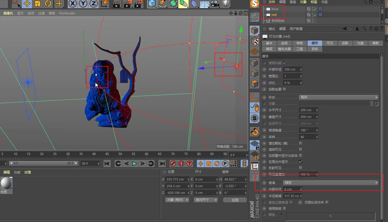
Task: Switch to the 坐标 tab
Action: point(284,43)
